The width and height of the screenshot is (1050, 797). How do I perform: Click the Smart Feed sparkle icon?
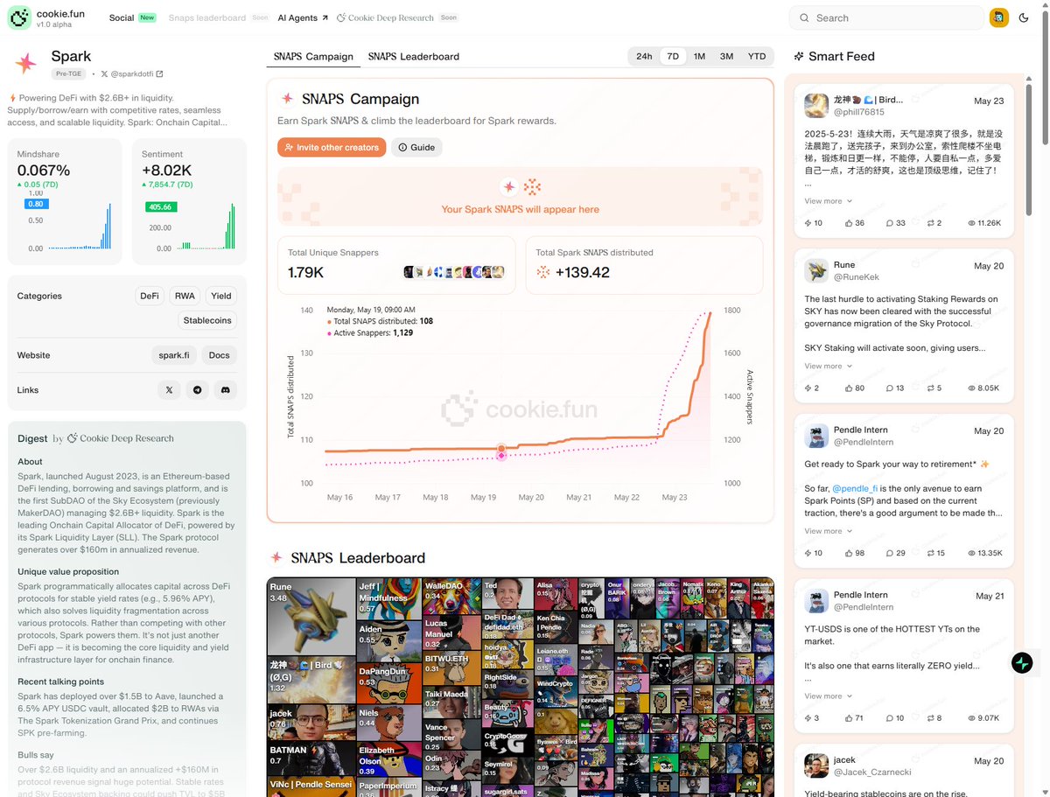799,56
